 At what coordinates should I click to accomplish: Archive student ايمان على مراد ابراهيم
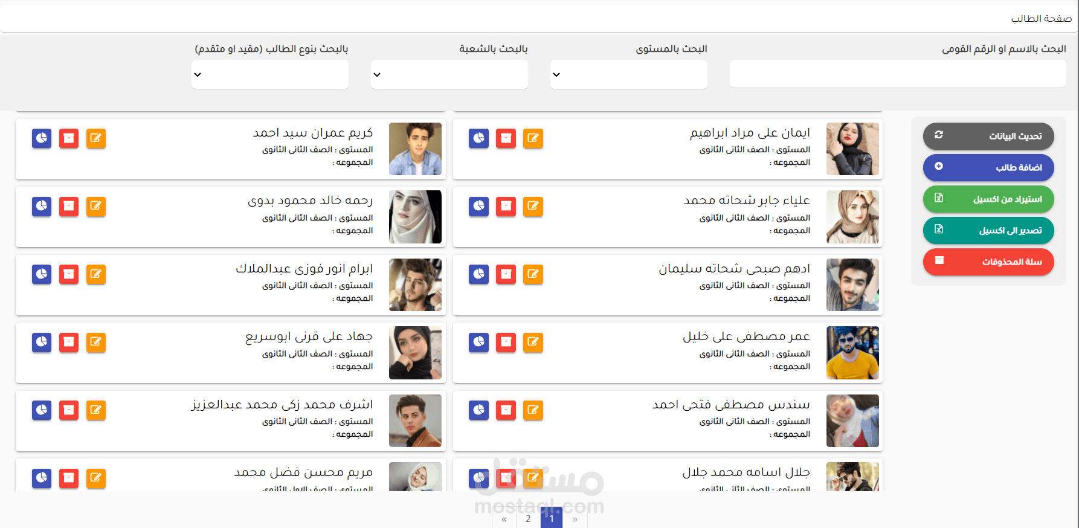coord(506,138)
